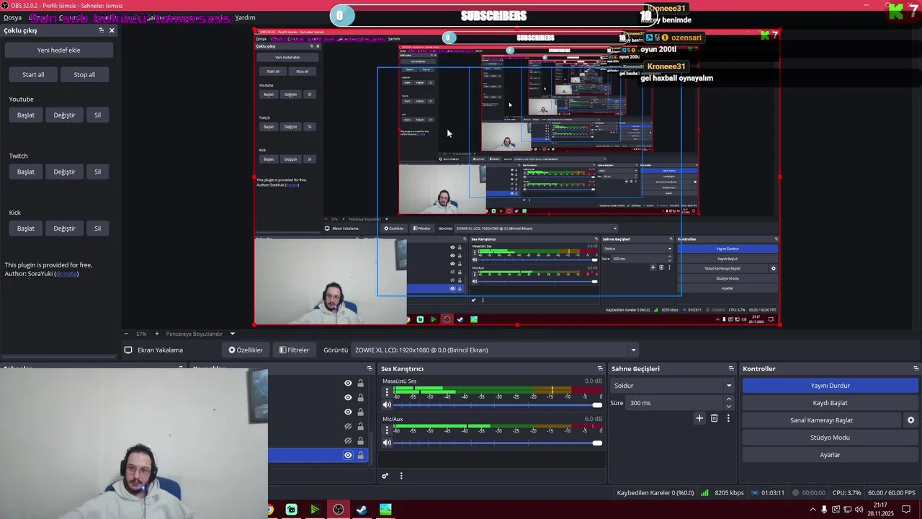The image size is (922, 519).
Task: Open the Dosya menu
Action: coord(12,17)
